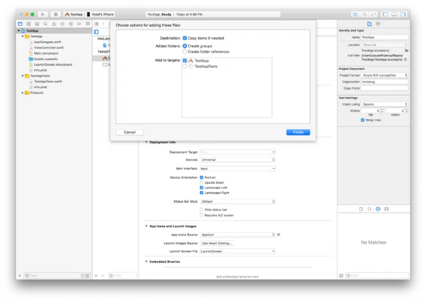Select the File inspector icon

click(x=369, y=24)
